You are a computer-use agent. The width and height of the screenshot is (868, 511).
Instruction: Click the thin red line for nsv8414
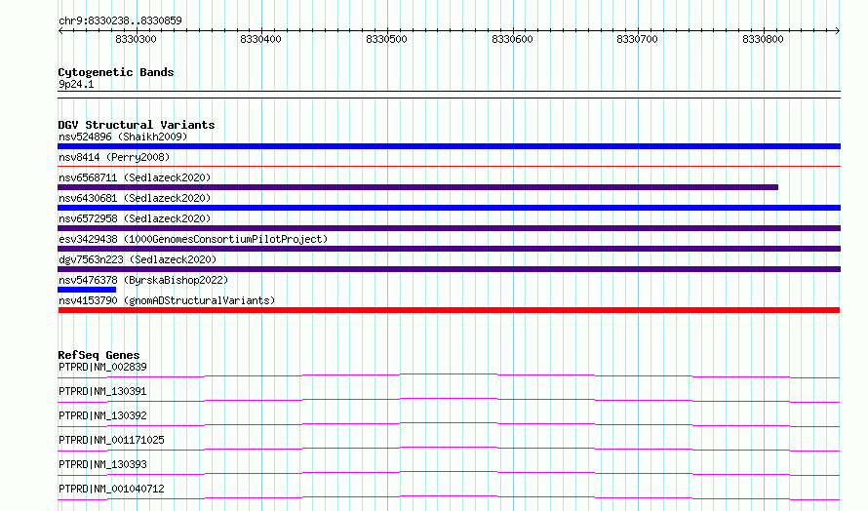449,166
